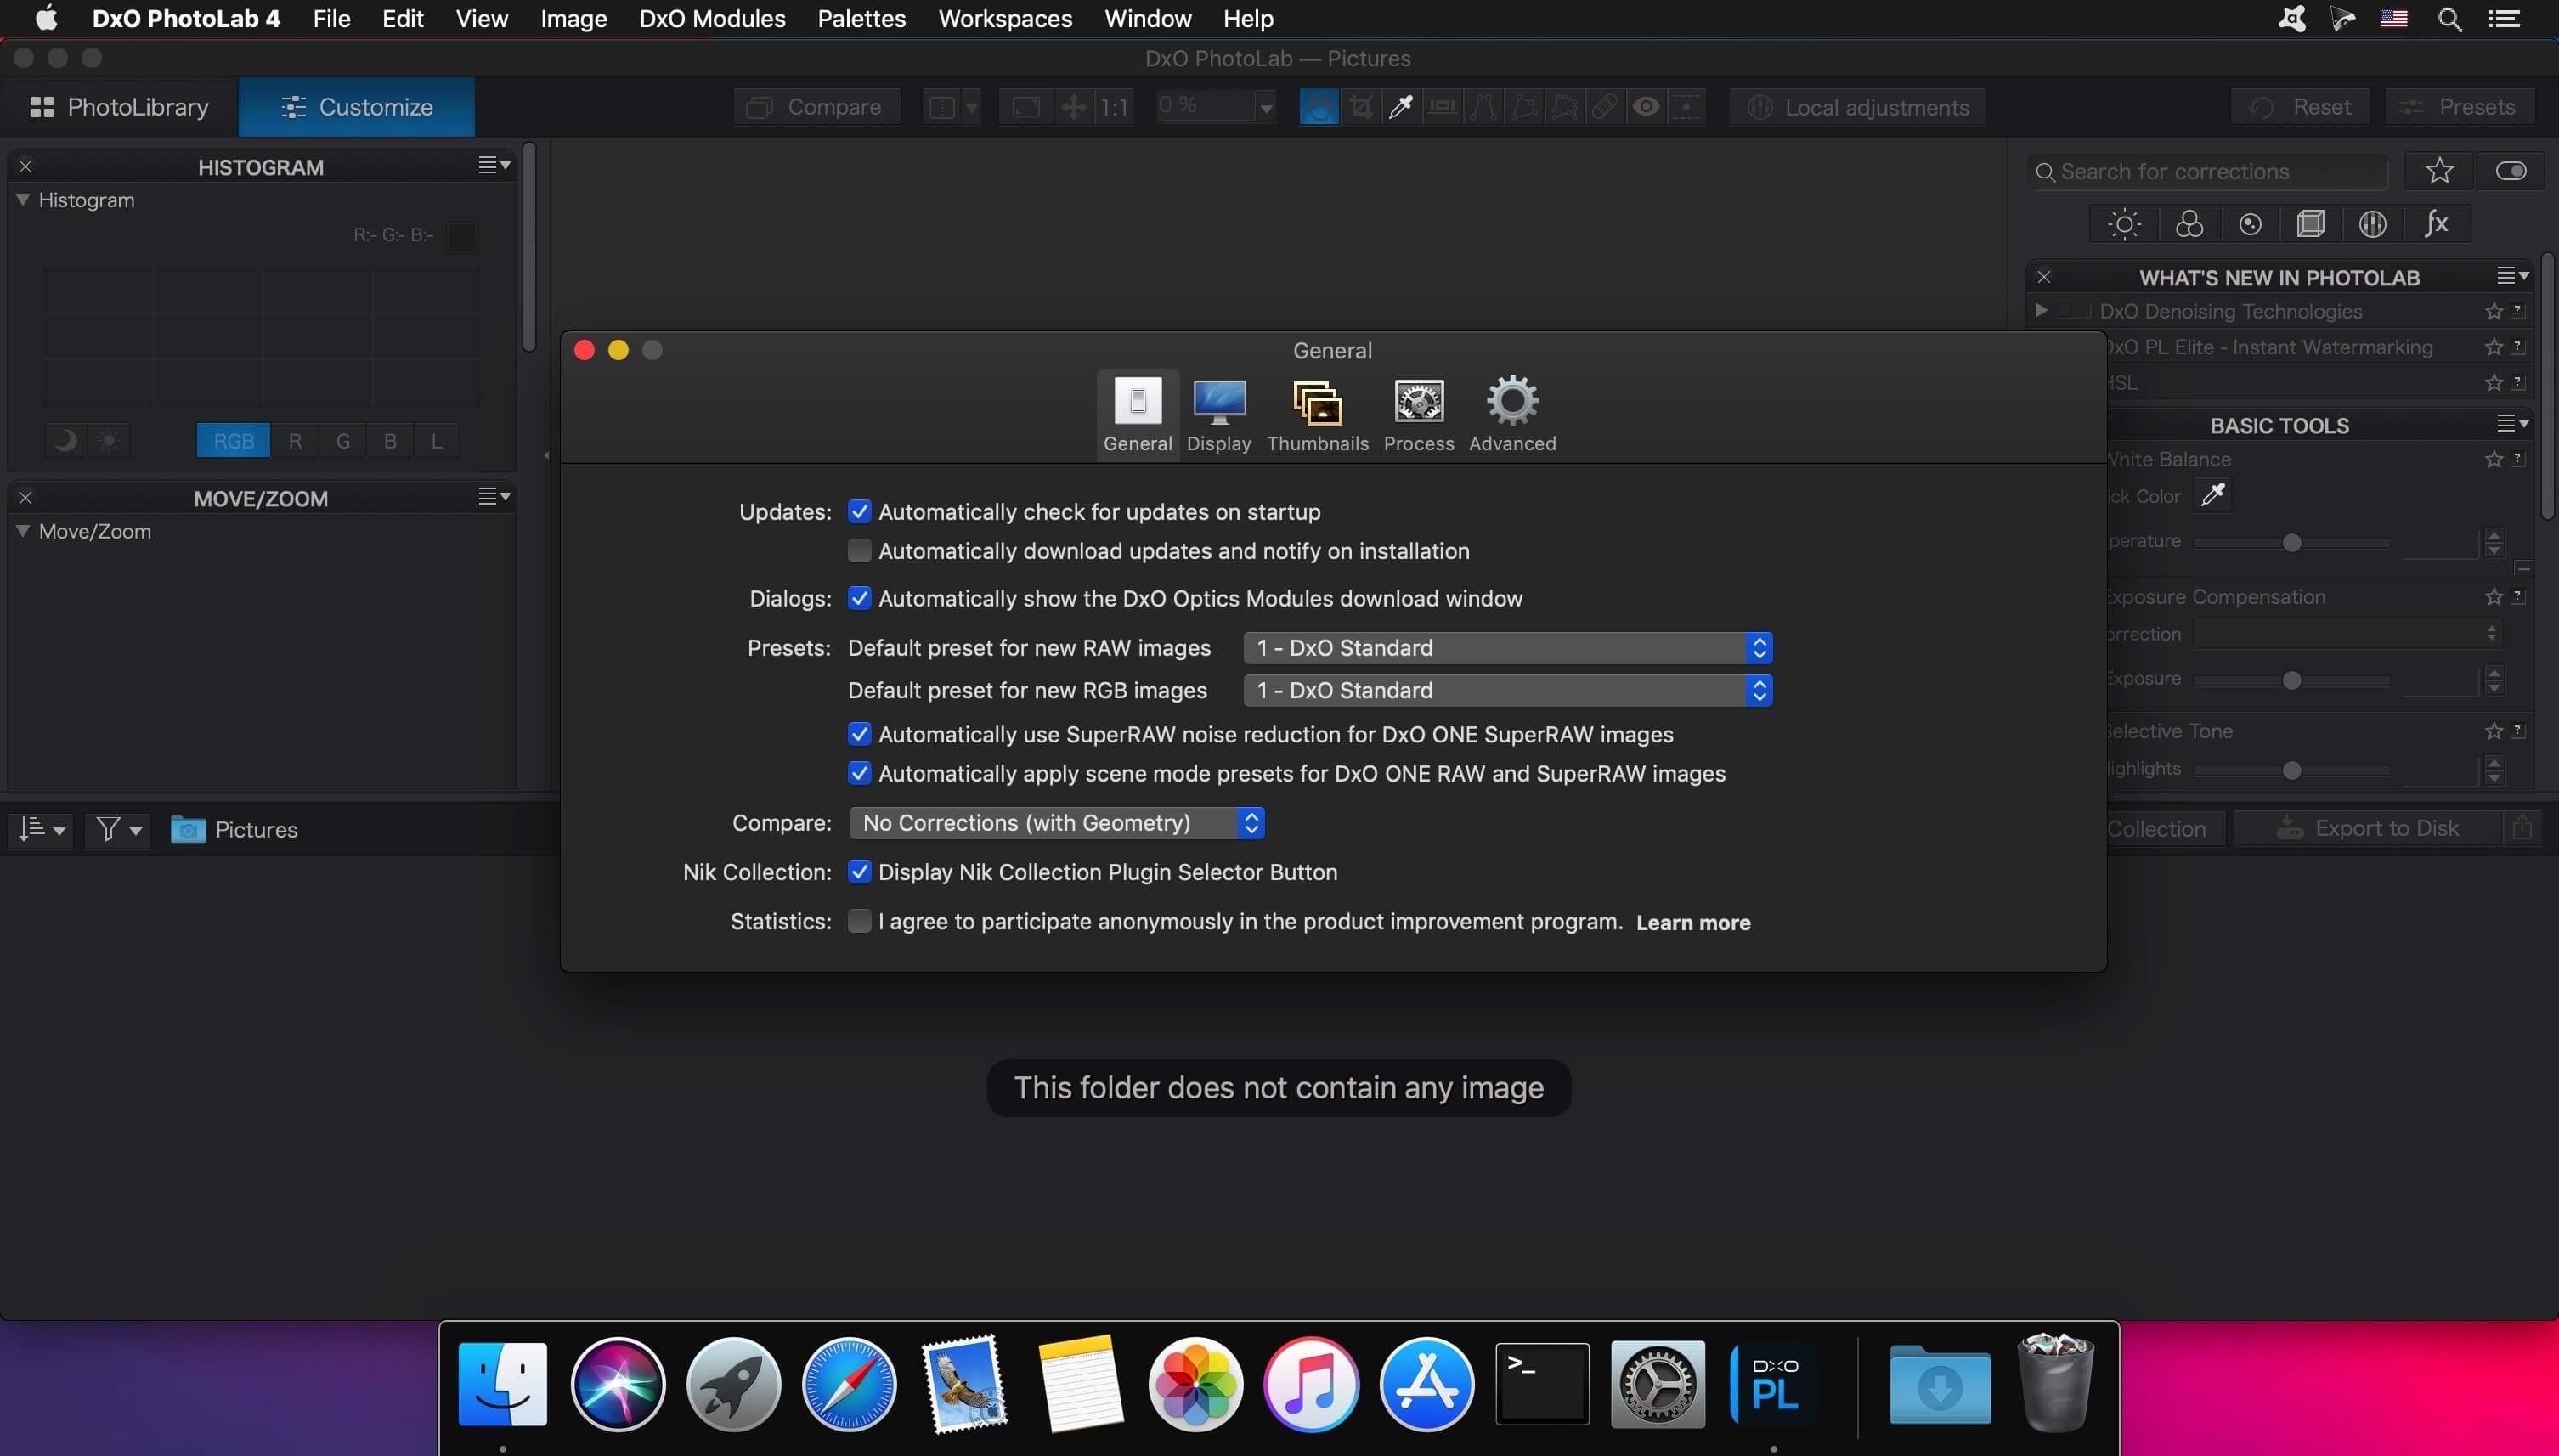Toggle the DxO Optics Modules download window checkbox
The image size is (2559, 1456).
tap(859, 598)
